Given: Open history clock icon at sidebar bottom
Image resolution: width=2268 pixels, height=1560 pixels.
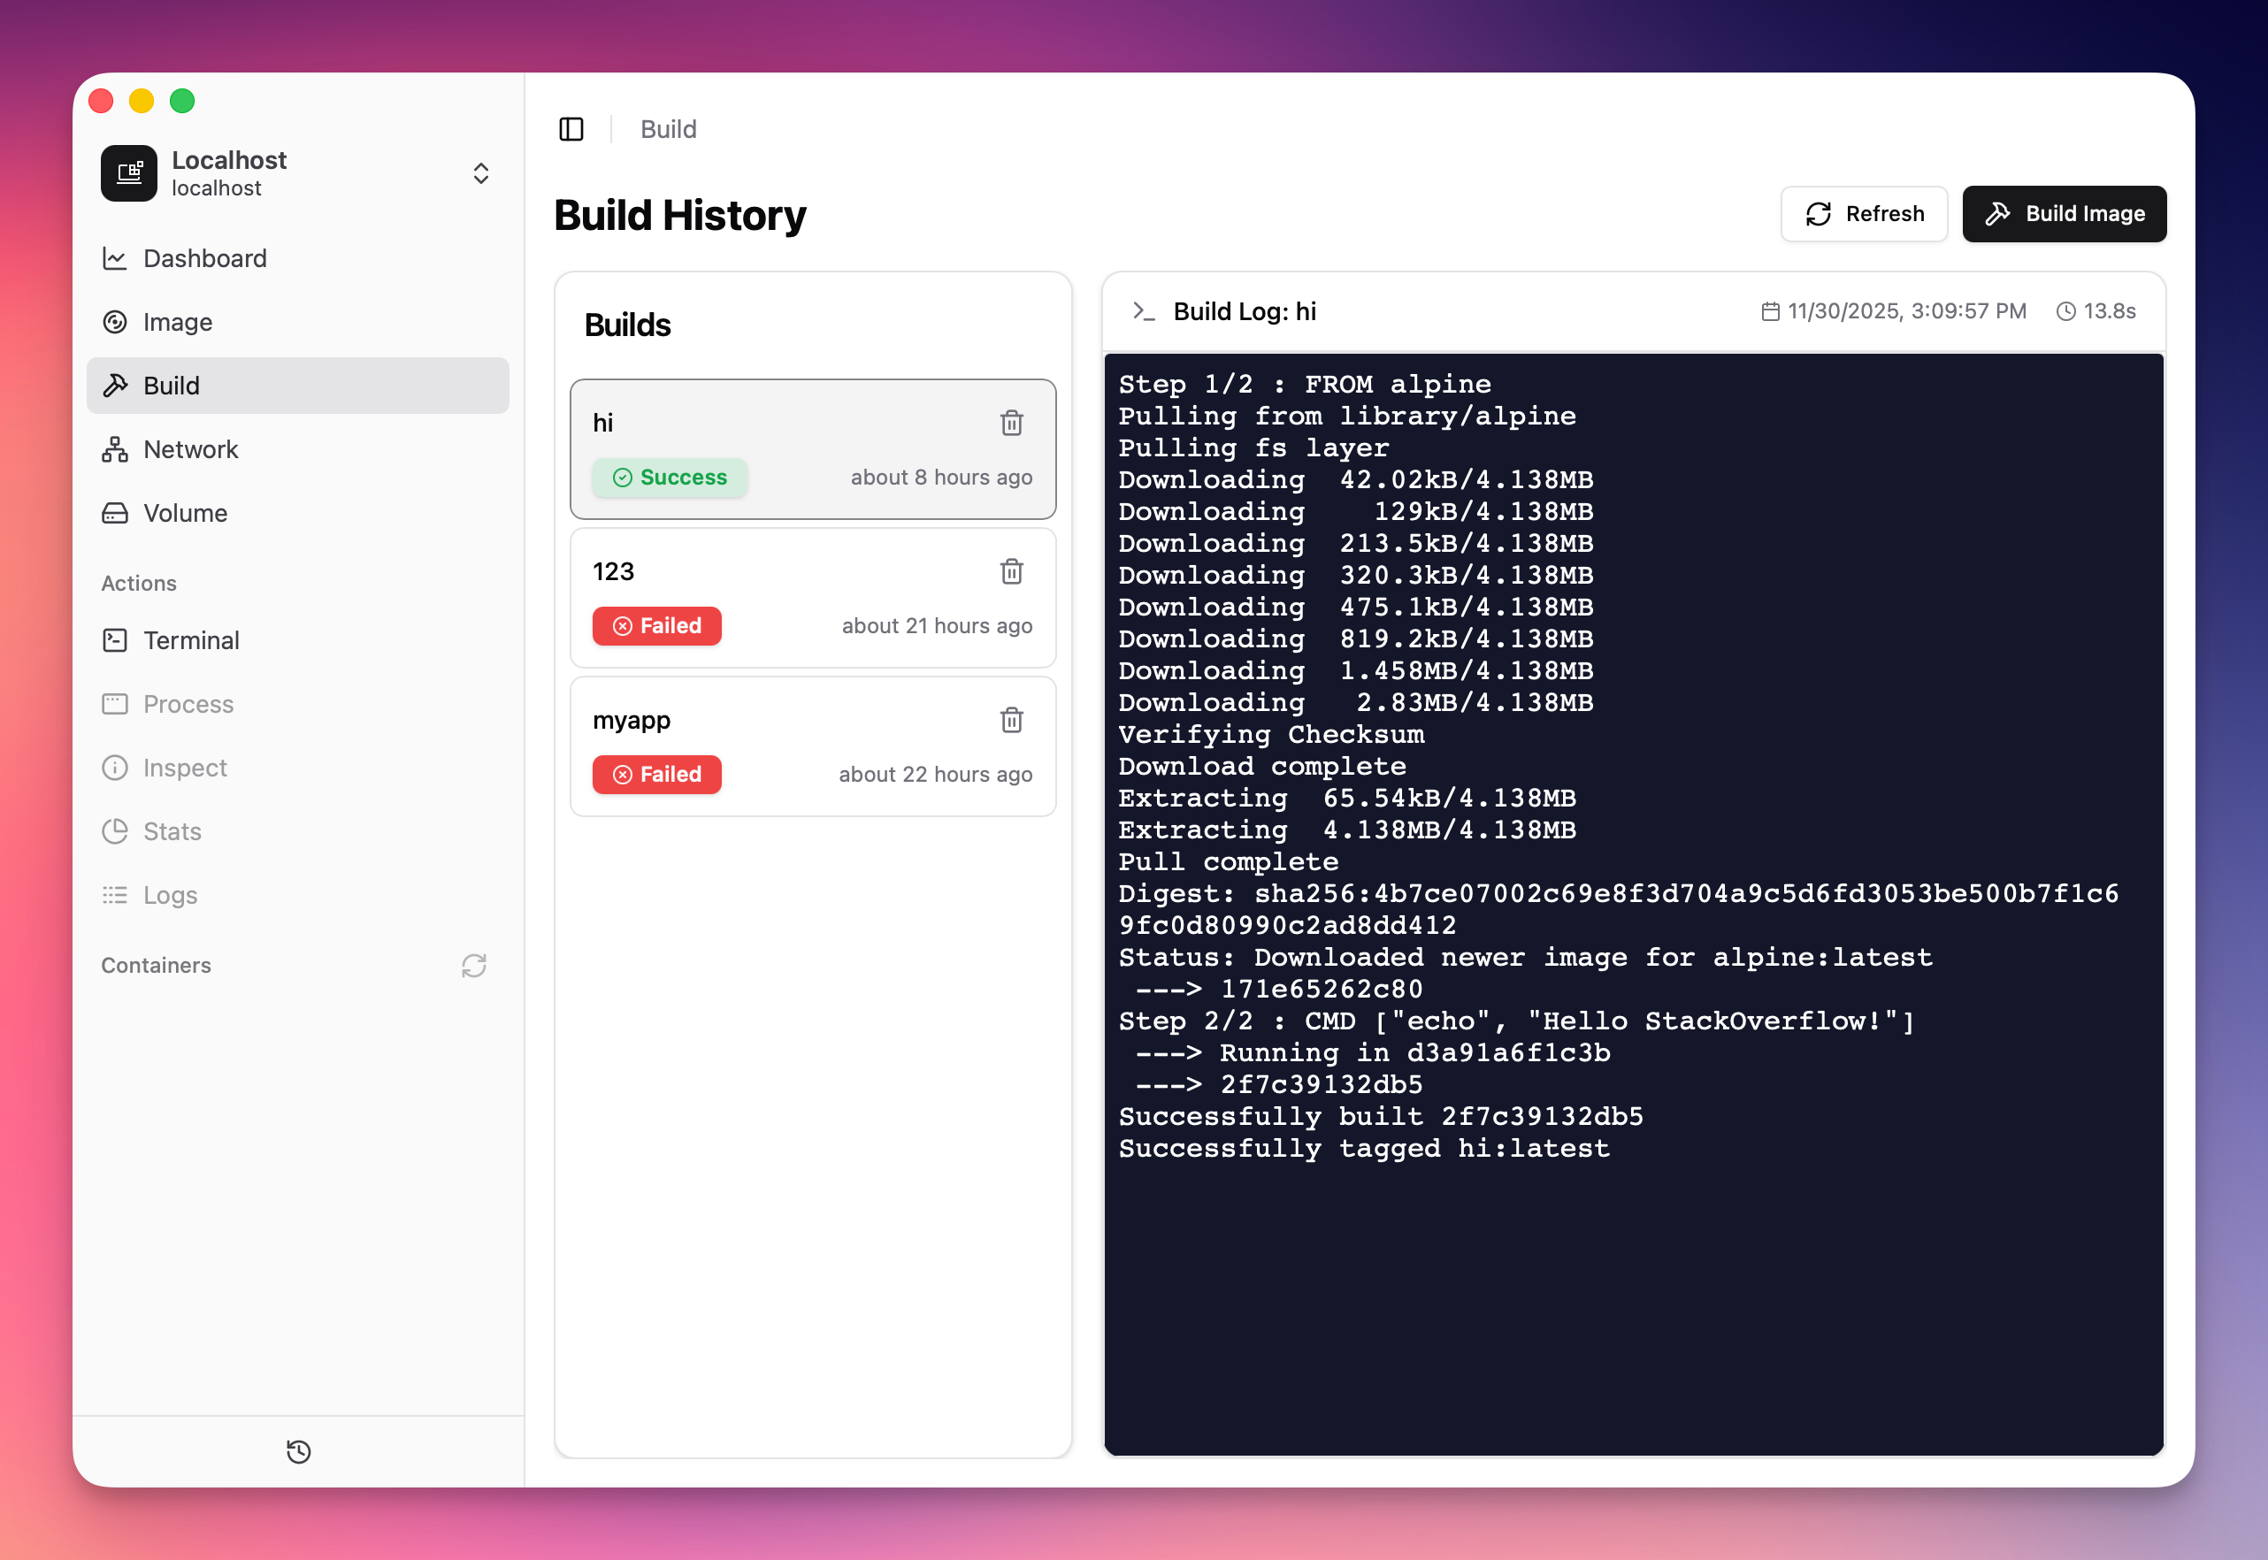Looking at the screenshot, I should (x=298, y=1451).
